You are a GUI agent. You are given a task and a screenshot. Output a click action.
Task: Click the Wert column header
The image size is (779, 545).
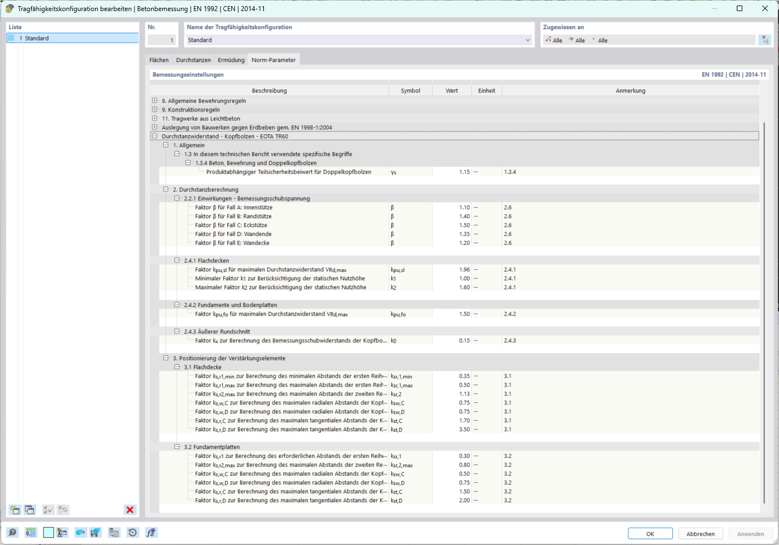tap(452, 90)
